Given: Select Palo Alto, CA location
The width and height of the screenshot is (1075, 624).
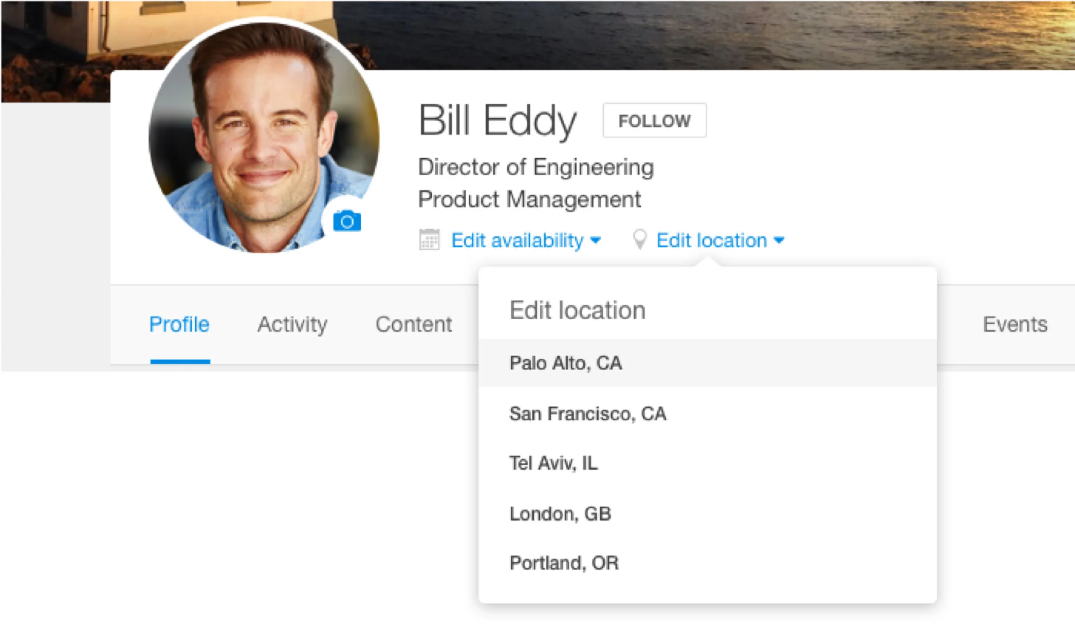Looking at the screenshot, I should [565, 363].
